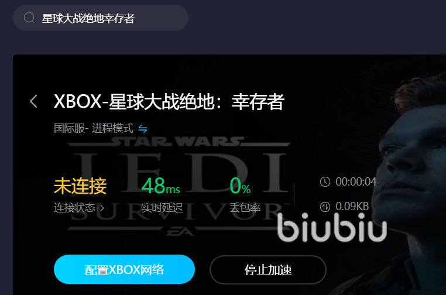Click the clock timer icon
Viewport: 446px width, 295px height.
coord(325,182)
